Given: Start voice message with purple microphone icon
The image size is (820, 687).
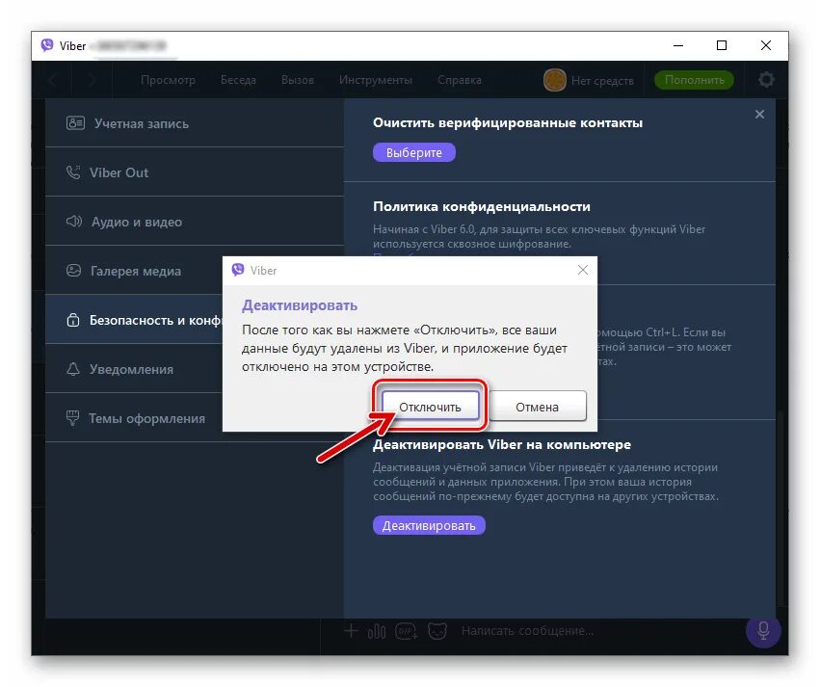Looking at the screenshot, I should [x=762, y=631].
